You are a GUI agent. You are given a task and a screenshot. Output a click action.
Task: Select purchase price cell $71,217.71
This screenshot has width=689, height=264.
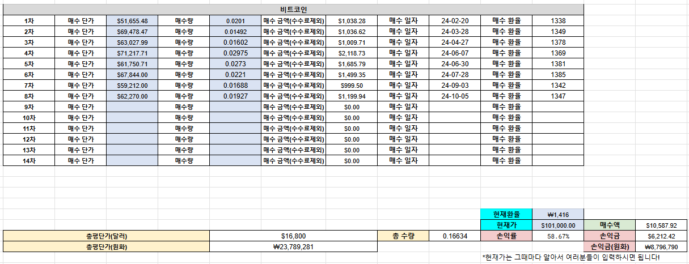pos(132,53)
